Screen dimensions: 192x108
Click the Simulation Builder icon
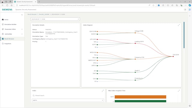(3, 24)
